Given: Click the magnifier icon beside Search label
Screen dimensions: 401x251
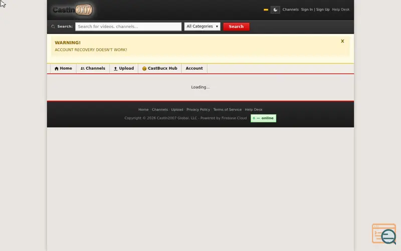Looking at the screenshot, I should pos(53,27).
